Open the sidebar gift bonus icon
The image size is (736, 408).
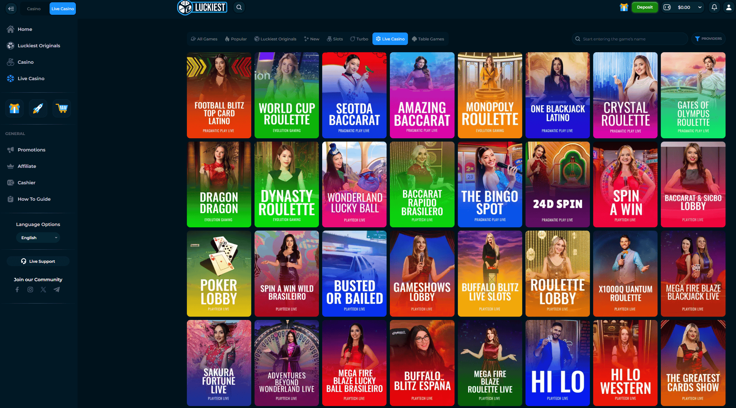(14, 108)
